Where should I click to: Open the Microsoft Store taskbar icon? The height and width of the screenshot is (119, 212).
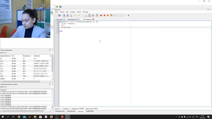pyautogui.click(x=40, y=117)
